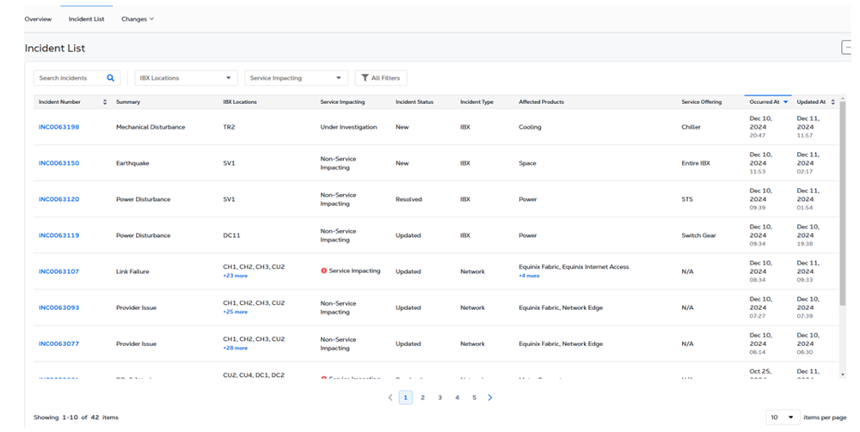Open incident INC0063093
Viewport: 860px width, 432px height.
(58, 307)
